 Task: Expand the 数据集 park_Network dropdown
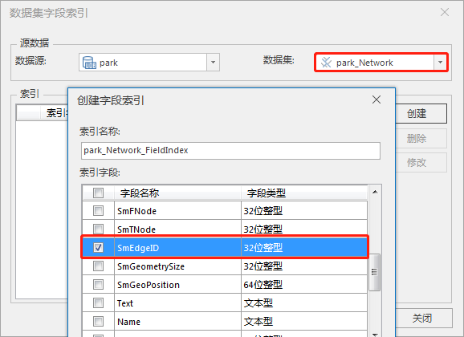(x=441, y=62)
